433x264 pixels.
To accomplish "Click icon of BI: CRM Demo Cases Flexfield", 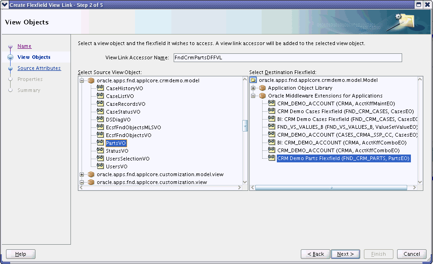I will (272, 119).
